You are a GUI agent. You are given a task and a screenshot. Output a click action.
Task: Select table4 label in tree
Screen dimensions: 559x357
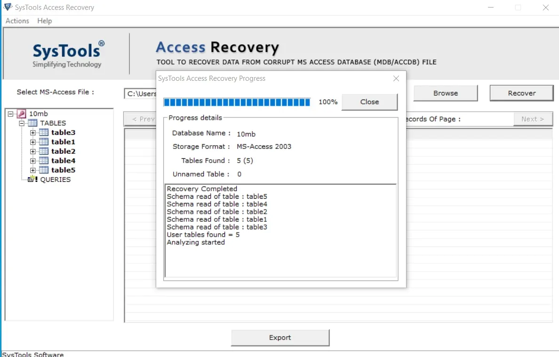(63, 161)
